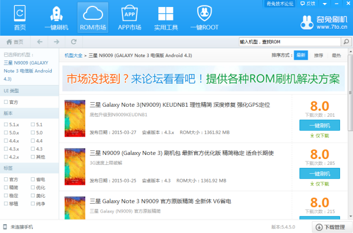Check the 5.0 version filter
Viewport: 353px width, 233px height.
[x=33, y=133]
